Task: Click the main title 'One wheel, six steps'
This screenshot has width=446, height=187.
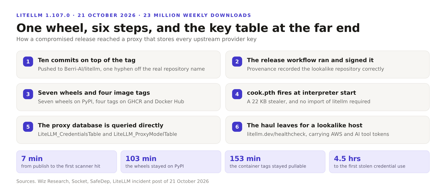Action: coord(188,28)
